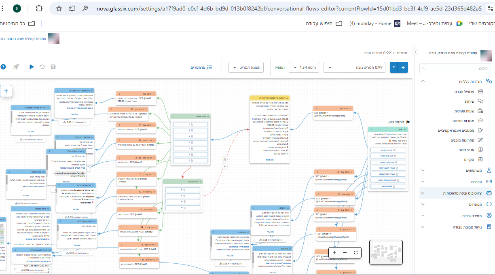Click the flow minimap thumbnail
This screenshot has width=495, height=275.
point(386,253)
